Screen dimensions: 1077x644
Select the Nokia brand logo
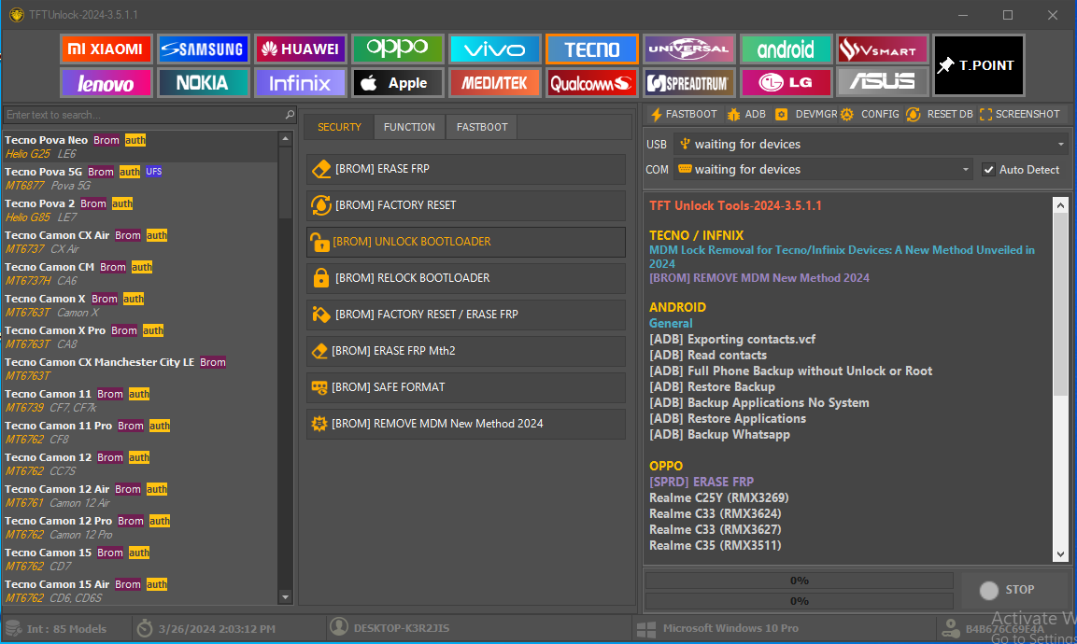click(x=203, y=83)
